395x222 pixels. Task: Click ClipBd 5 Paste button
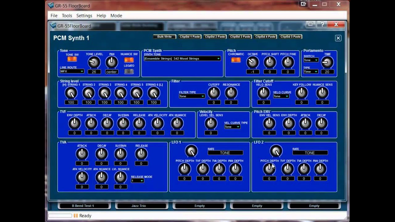click(x=291, y=37)
